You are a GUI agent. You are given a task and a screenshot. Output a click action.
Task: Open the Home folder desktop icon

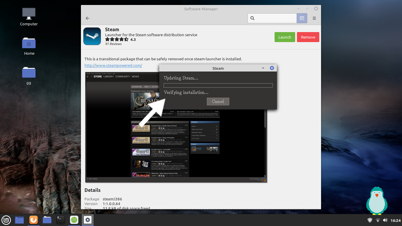point(29,47)
